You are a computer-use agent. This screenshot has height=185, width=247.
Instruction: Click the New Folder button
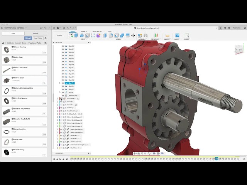click(x=38, y=38)
